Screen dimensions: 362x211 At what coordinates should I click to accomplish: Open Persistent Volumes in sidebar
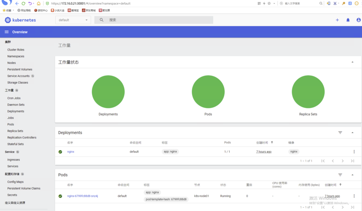click(x=20, y=69)
